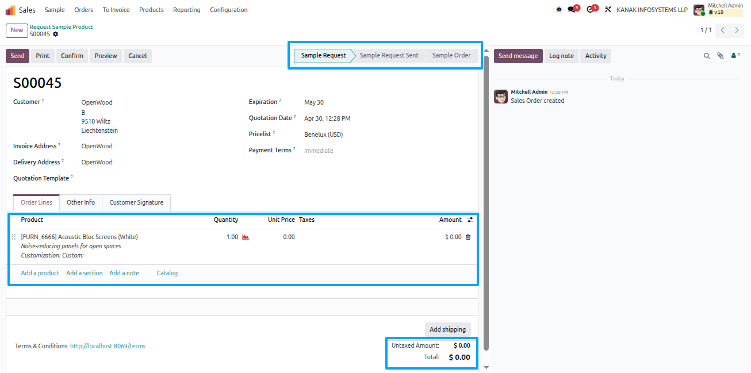This screenshot has width=751, height=373.
Task: Go to the next record arrow
Action: pos(737,30)
